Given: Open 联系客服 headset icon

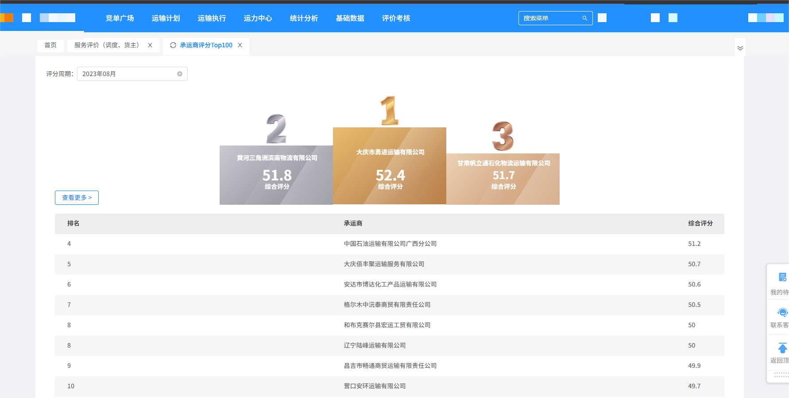Looking at the screenshot, I should pos(782,313).
